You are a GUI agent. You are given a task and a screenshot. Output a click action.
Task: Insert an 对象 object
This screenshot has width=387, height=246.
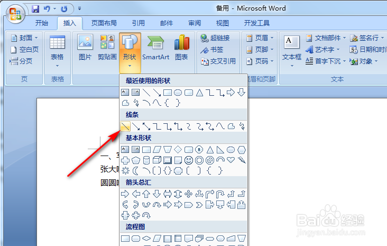(364, 61)
